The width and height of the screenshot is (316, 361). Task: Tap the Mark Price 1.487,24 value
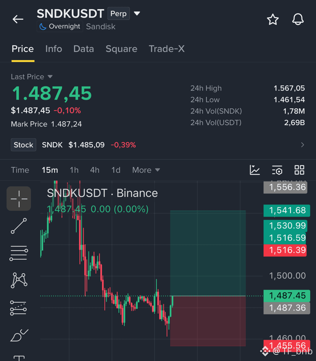tap(66, 124)
